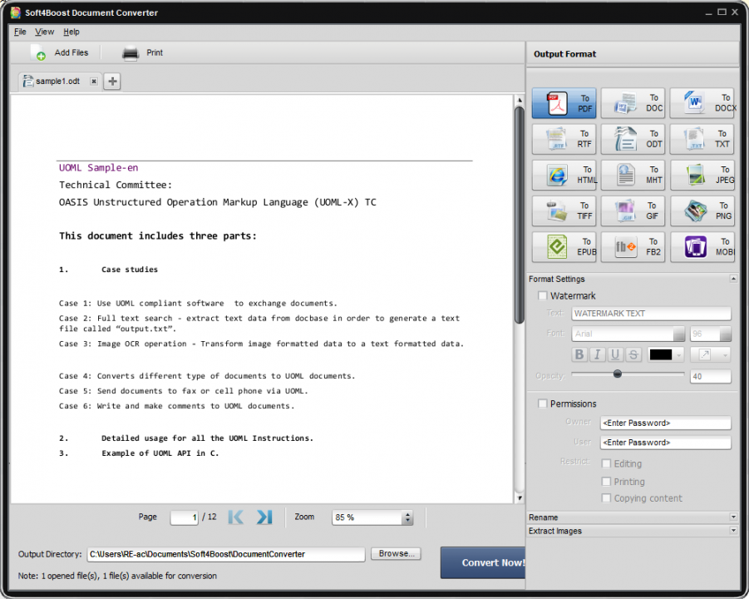Screen dimensions: 749x599
Task: Click the watermark Text input field
Action: (651, 314)
